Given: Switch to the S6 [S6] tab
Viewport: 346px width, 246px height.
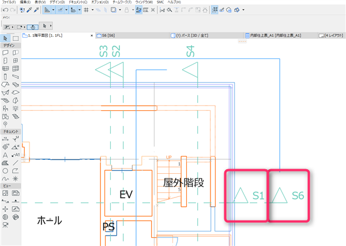Looking at the screenshot, I should [x=106, y=35].
